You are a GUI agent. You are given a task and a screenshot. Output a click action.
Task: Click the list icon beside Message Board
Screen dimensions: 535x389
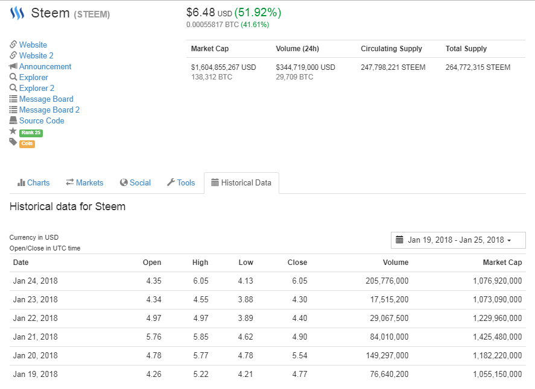[13, 99]
